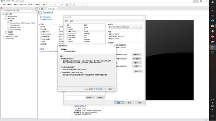Click the disk file path field ending TrueNAS.vmdk
216x121 pixels.
pyautogui.click(x=125, y=27)
